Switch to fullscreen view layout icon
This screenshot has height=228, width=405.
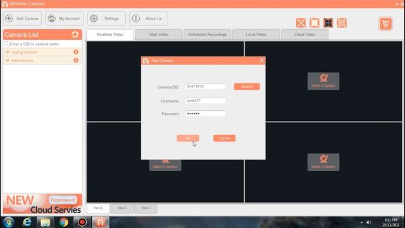pyautogui.click(x=301, y=23)
